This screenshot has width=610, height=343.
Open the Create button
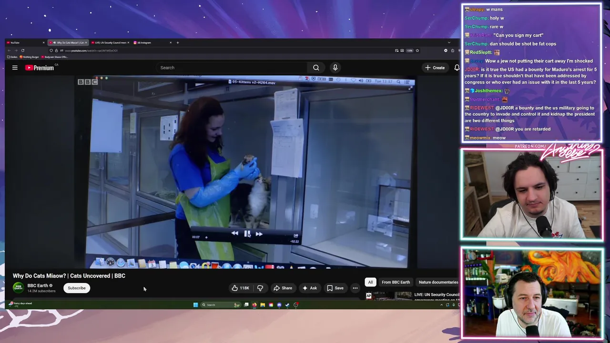[x=435, y=68]
